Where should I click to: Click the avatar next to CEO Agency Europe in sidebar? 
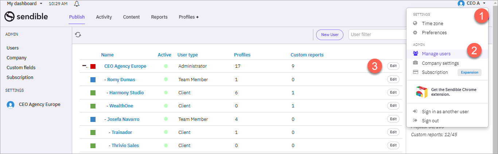(x=11, y=105)
